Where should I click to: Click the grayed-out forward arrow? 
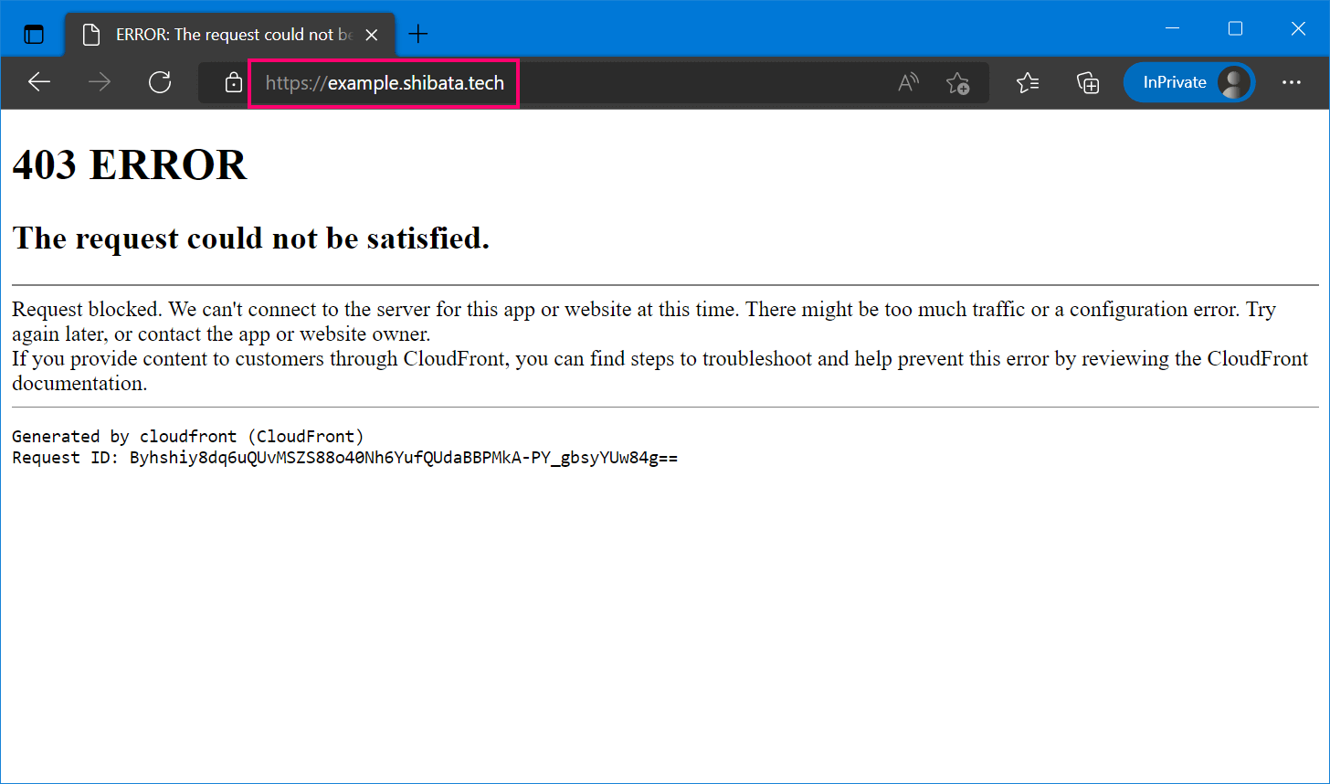(100, 82)
